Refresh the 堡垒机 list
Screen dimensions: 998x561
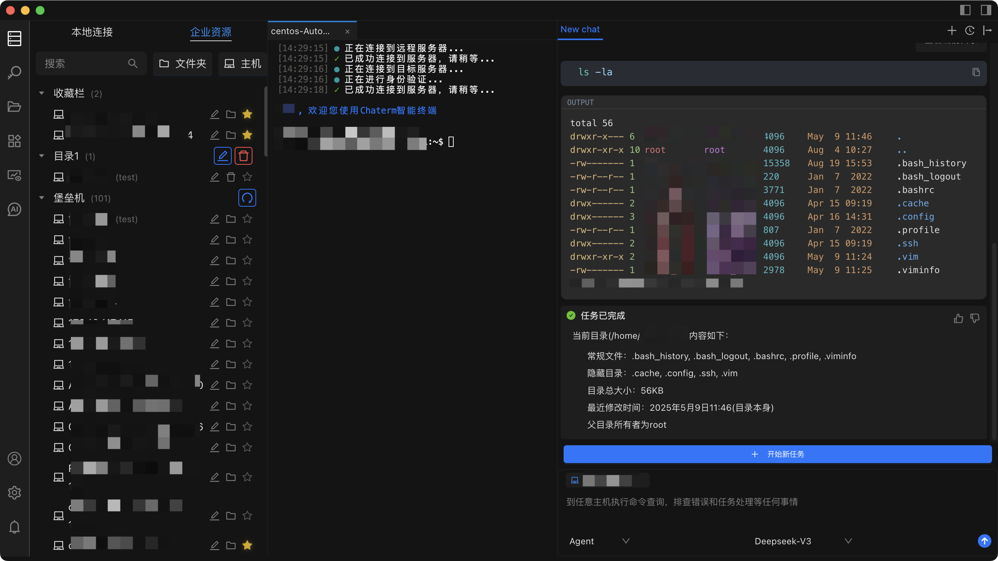247,198
